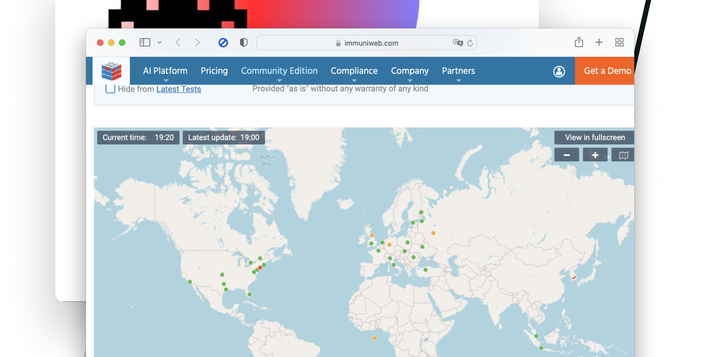
Task: Minimize the Safari window with yellow button
Action: coord(111,43)
